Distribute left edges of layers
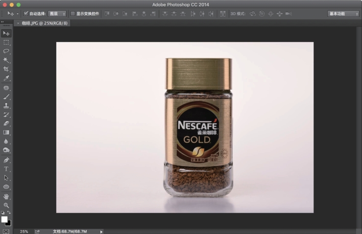 tap(193, 14)
